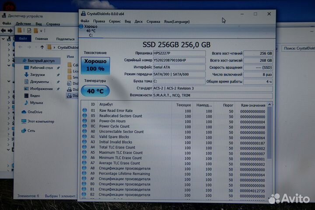Click the status icon of Uncorrectable Sector Count

pos(84,131)
